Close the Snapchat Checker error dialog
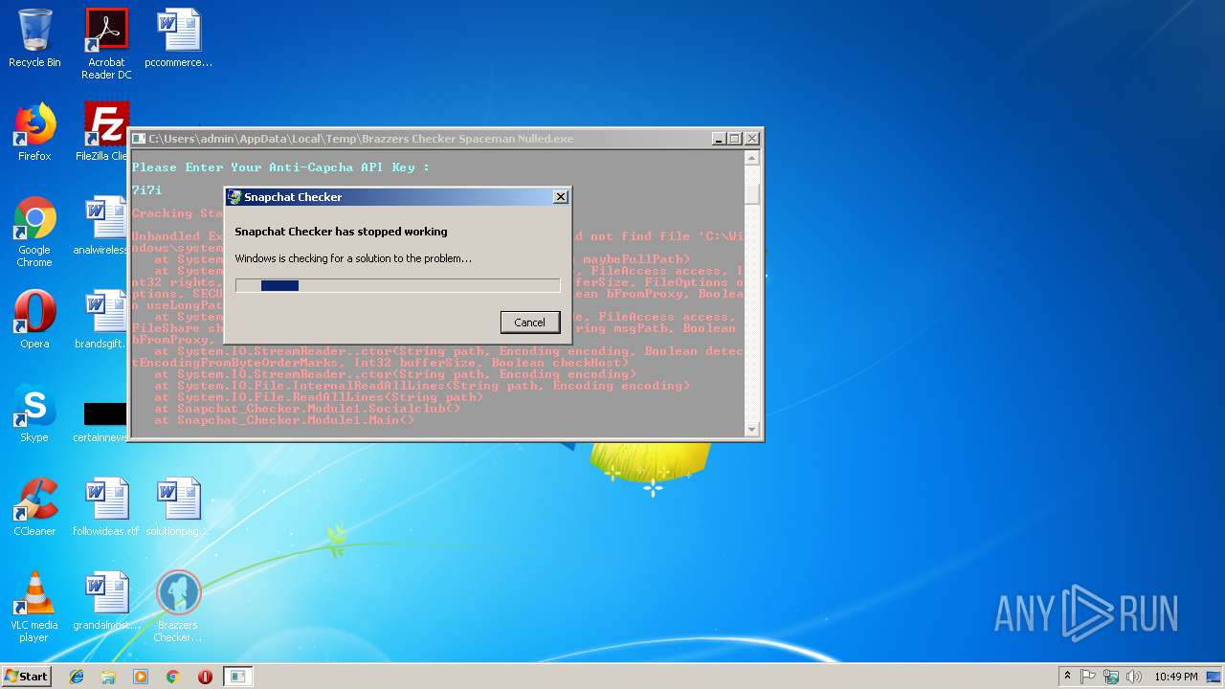The height and width of the screenshot is (689, 1225). click(561, 197)
